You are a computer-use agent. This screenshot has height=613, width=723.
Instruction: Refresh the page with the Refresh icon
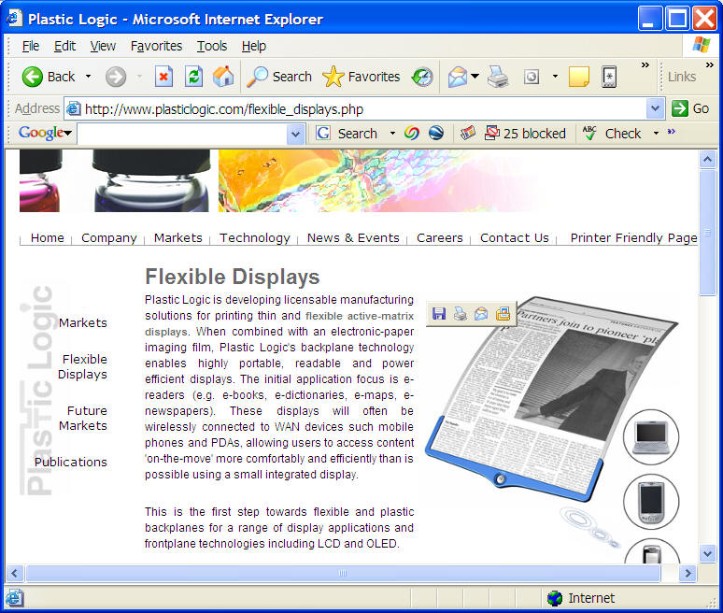193,77
